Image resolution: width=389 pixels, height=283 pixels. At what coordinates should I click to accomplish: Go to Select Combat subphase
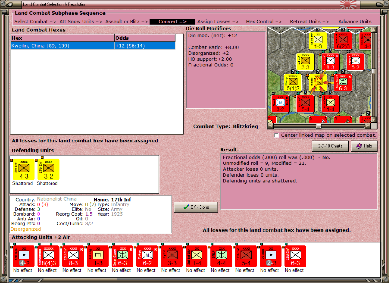[x=35, y=21]
